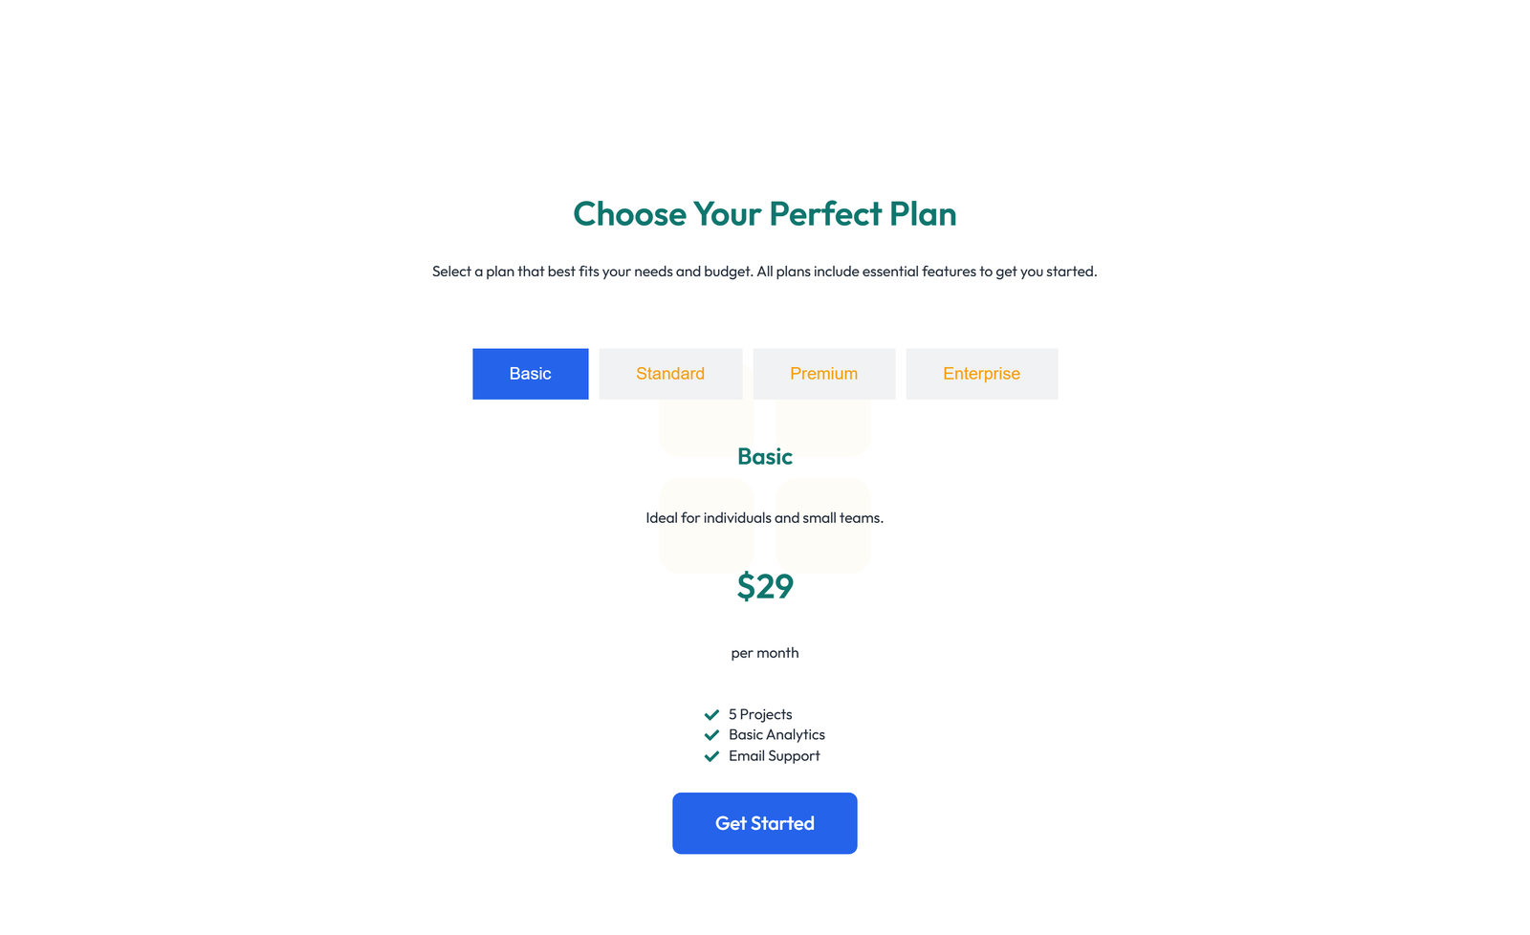Image resolution: width=1530 pixels, height=935 pixels.
Task: Click the Choose Your Perfect Plan heading
Action: [x=764, y=214]
